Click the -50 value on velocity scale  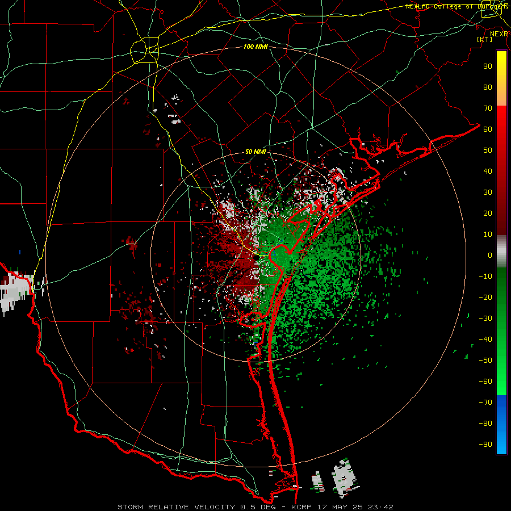point(485,361)
